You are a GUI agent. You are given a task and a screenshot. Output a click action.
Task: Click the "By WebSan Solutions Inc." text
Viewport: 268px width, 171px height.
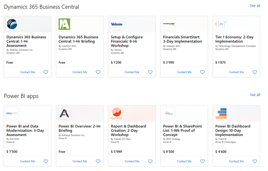(x=20, y=50)
